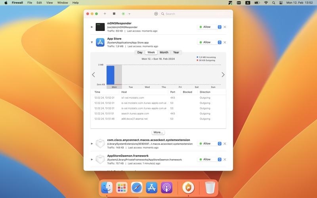This screenshot has height=198, width=317.
Task: Select the search.itunes.apple.com row
Action: pyautogui.click(x=158, y=114)
